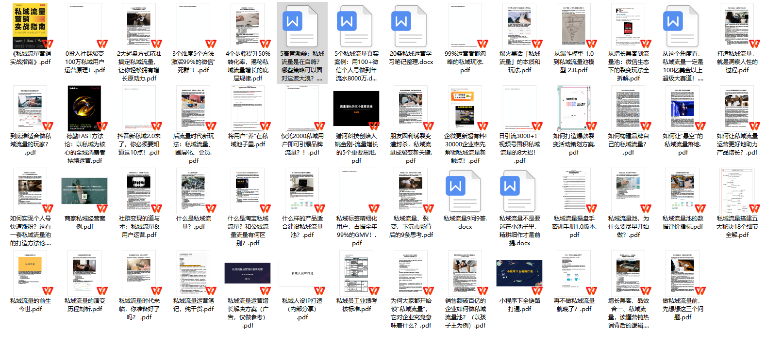766x345 pixels.
Task: Open the 0投入社群裂变100万私域用户 pdf icon
Action: (x=84, y=25)
